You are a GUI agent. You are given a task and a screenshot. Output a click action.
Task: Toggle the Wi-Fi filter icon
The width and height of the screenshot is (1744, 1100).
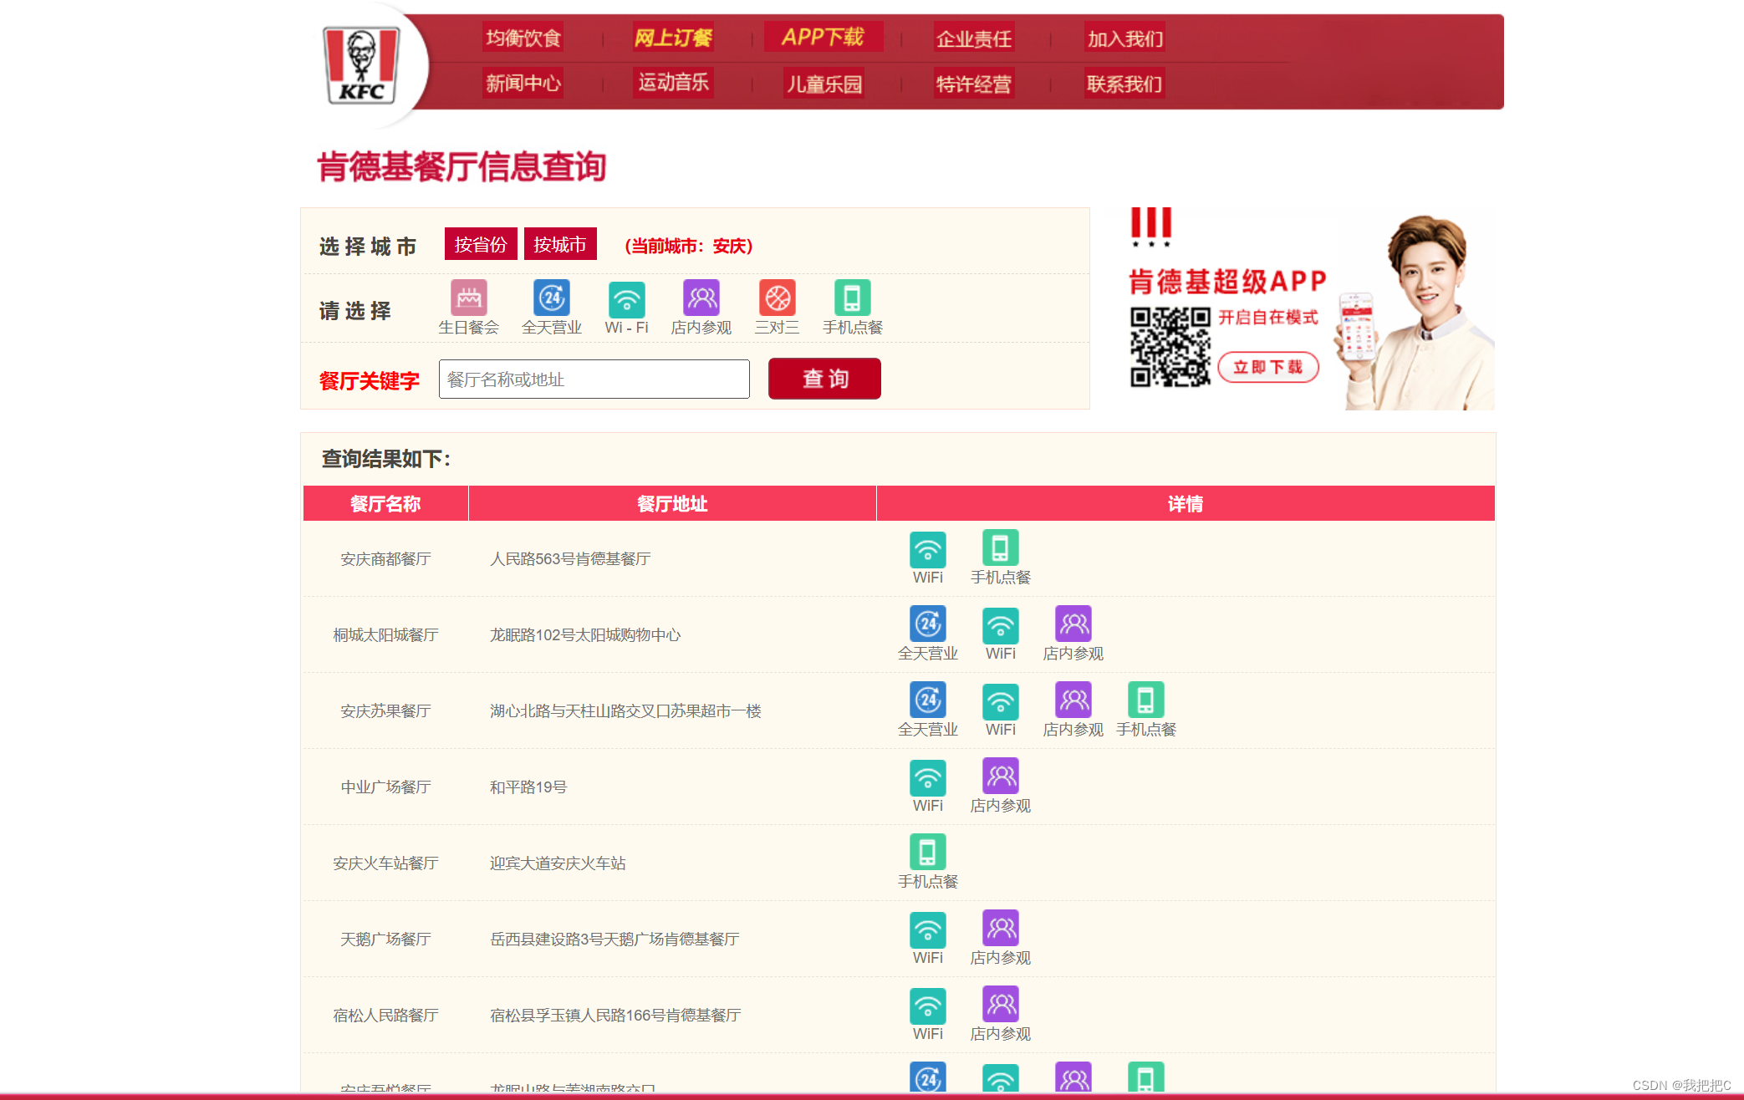pyautogui.click(x=626, y=298)
